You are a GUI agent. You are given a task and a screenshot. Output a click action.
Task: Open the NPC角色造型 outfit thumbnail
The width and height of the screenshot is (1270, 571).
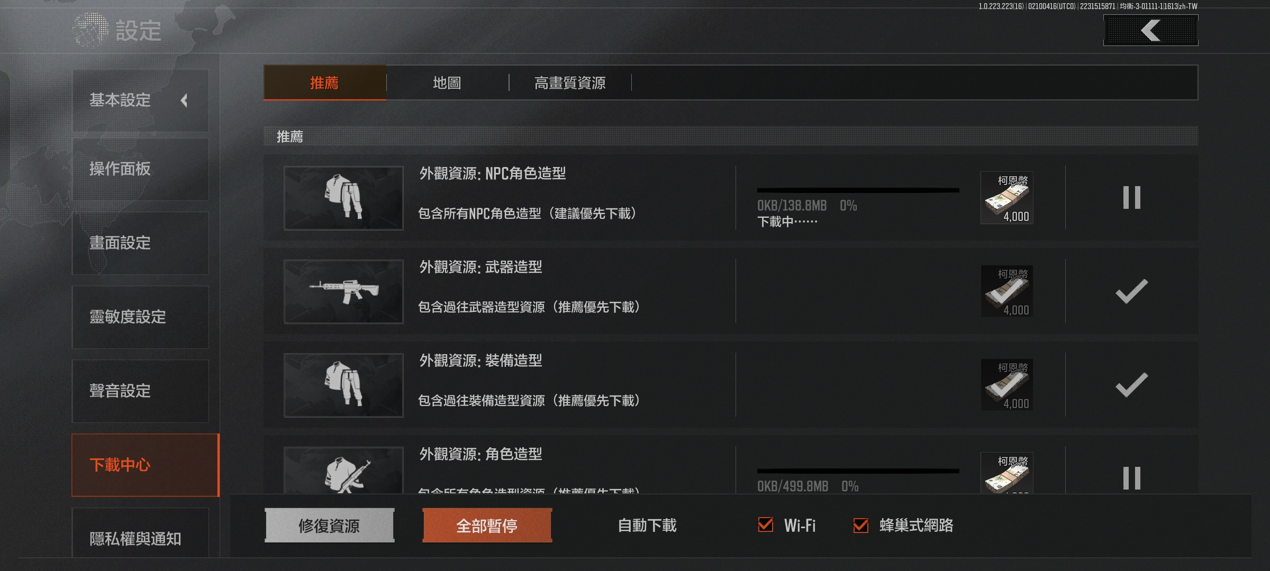(x=343, y=198)
